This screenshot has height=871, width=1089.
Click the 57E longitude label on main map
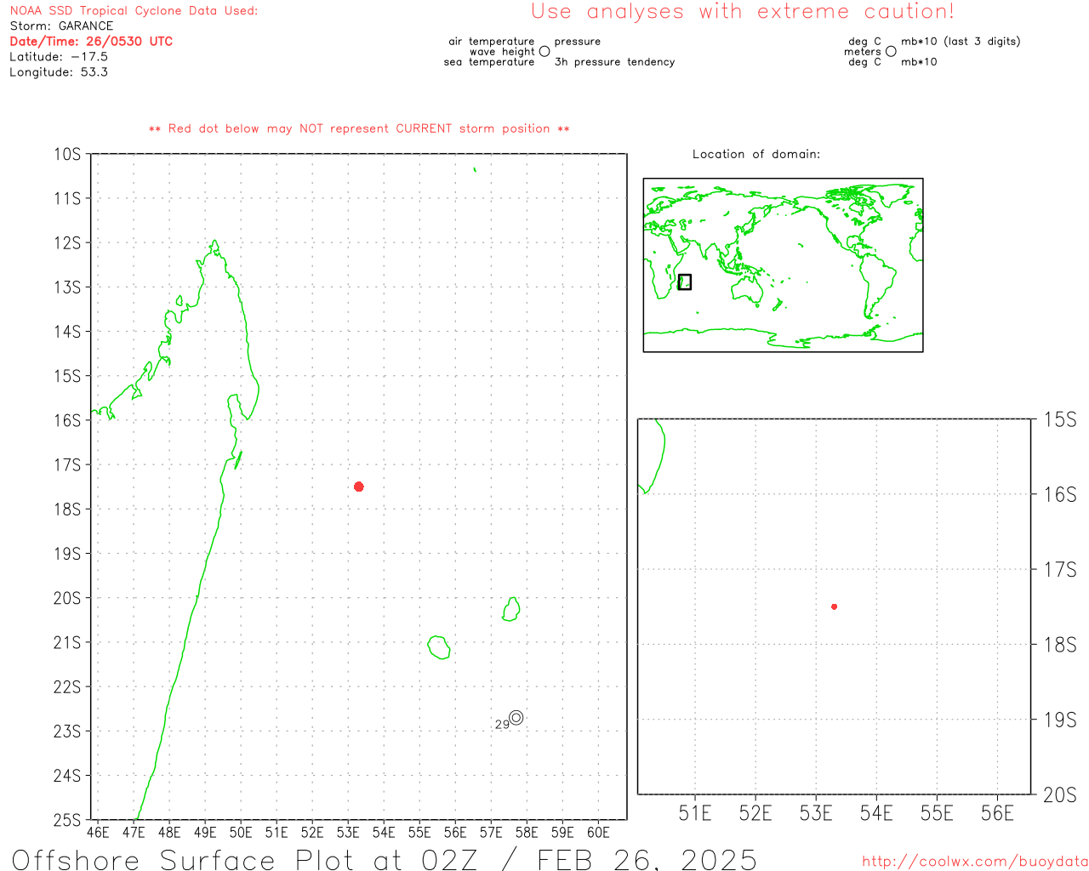point(491,833)
